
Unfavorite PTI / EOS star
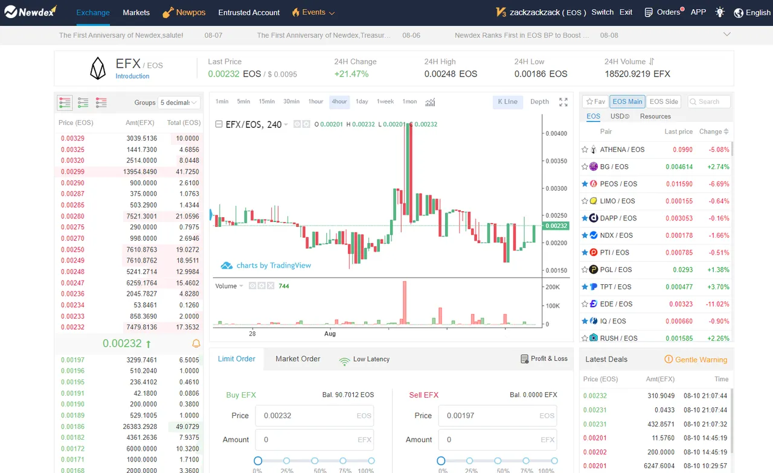pos(585,252)
